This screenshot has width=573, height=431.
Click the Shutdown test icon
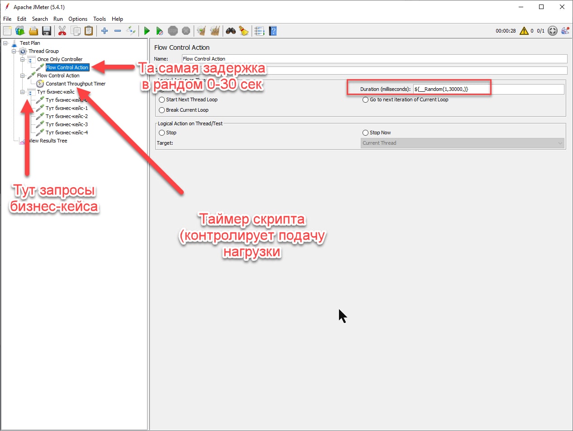click(x=186, y=31)
